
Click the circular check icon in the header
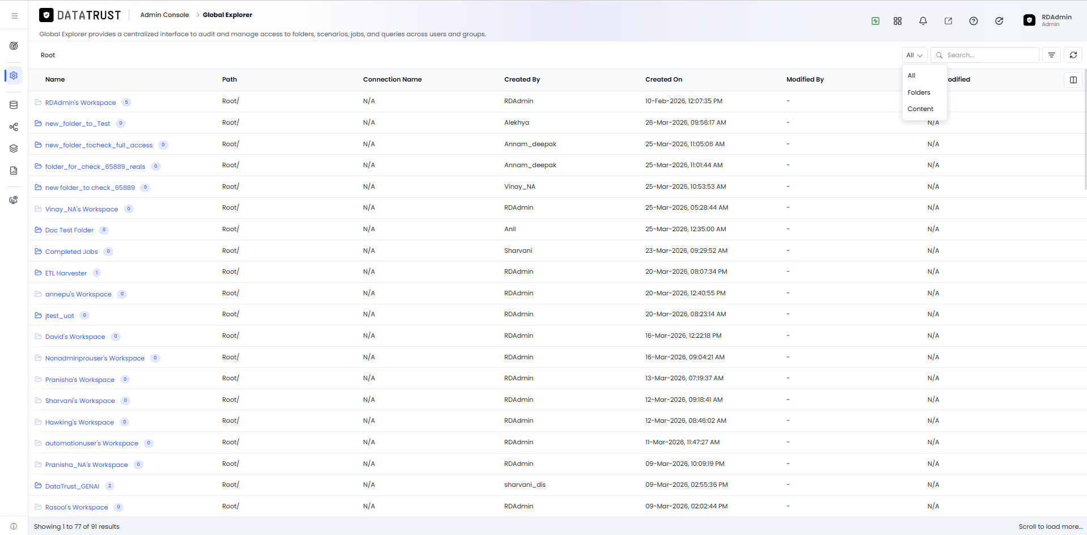point(999,21)
